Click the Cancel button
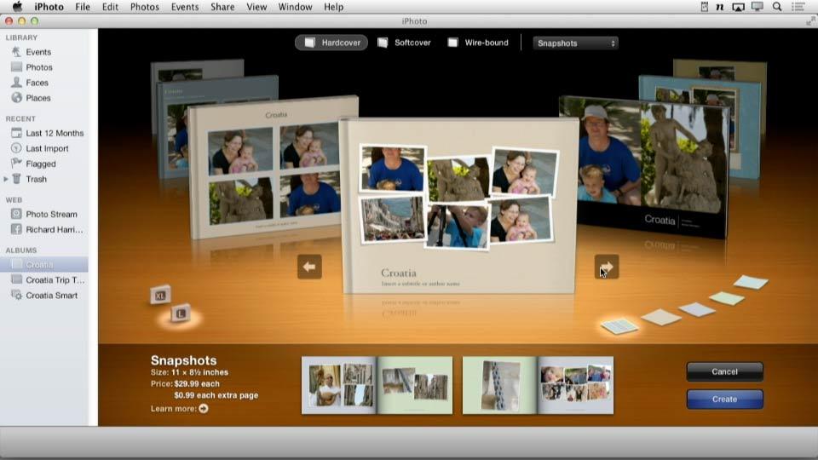Image resolution: width=818 pixels, height=460 pixels. click(x=724, y=372)
